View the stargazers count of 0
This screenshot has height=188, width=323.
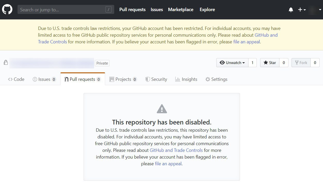click(284, 62)
